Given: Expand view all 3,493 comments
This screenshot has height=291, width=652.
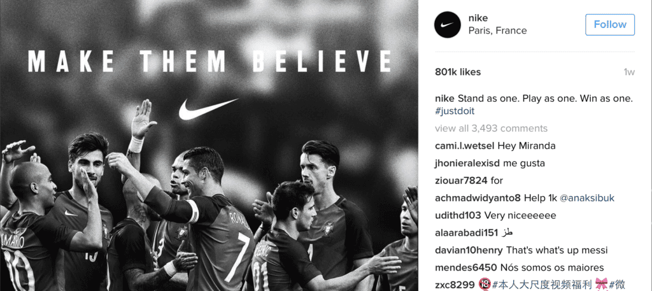Looking at the screenshot, I should (491, 129).
